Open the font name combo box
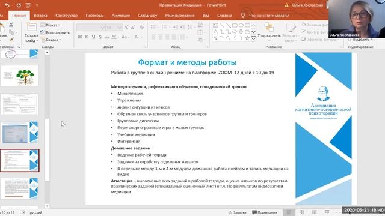Viewport: 385px width, 216px height. point(91,28)
